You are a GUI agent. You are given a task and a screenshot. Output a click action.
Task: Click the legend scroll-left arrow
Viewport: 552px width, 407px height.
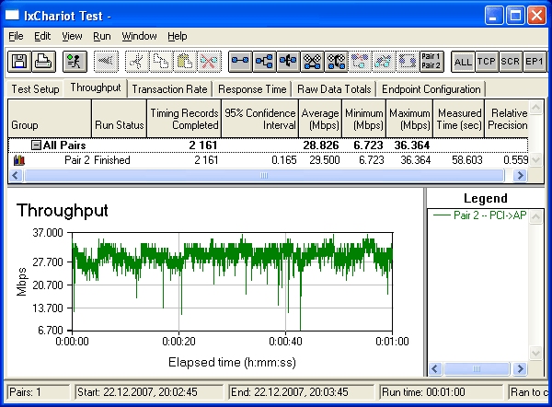[435, 369]
